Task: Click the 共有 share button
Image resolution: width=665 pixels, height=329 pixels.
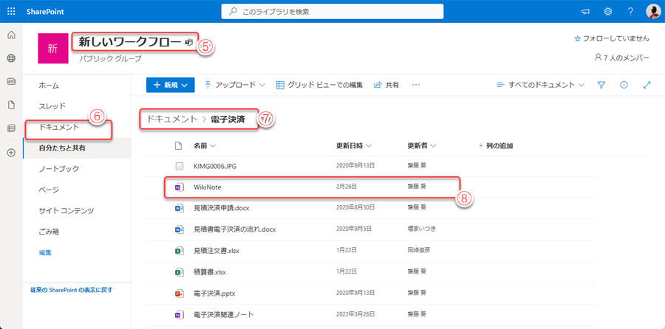Action: [x=386, y=85]
